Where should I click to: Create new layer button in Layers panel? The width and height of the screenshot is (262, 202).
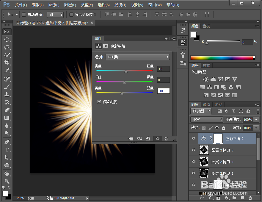click(x=242, y=198)
